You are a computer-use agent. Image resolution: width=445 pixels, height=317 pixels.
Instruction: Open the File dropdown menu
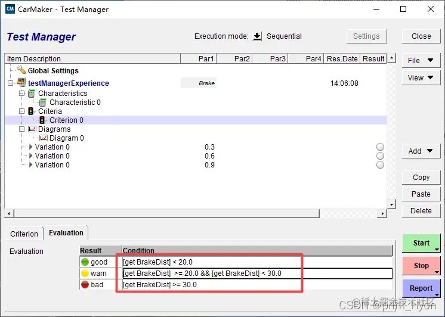click(x=421, y=60)
